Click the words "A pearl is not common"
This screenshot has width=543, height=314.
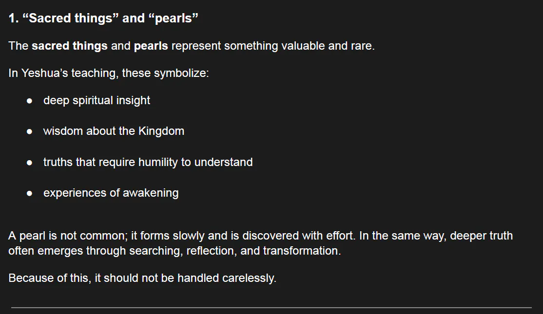click(x=67, y=236)
